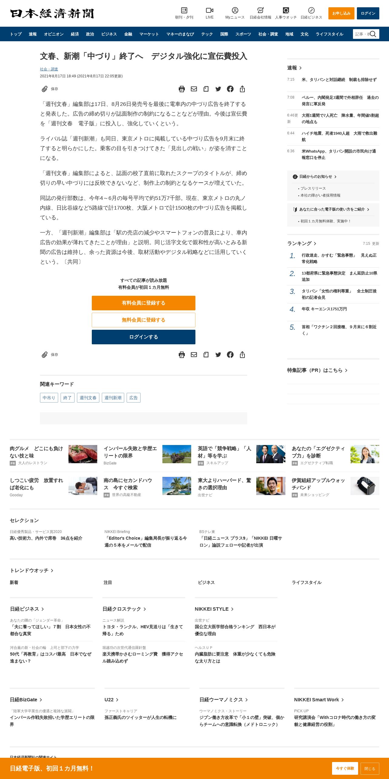Select the 週刊新潮 keyword tag
The height and width of the screenshot is (779, 389).
(113, 398)
